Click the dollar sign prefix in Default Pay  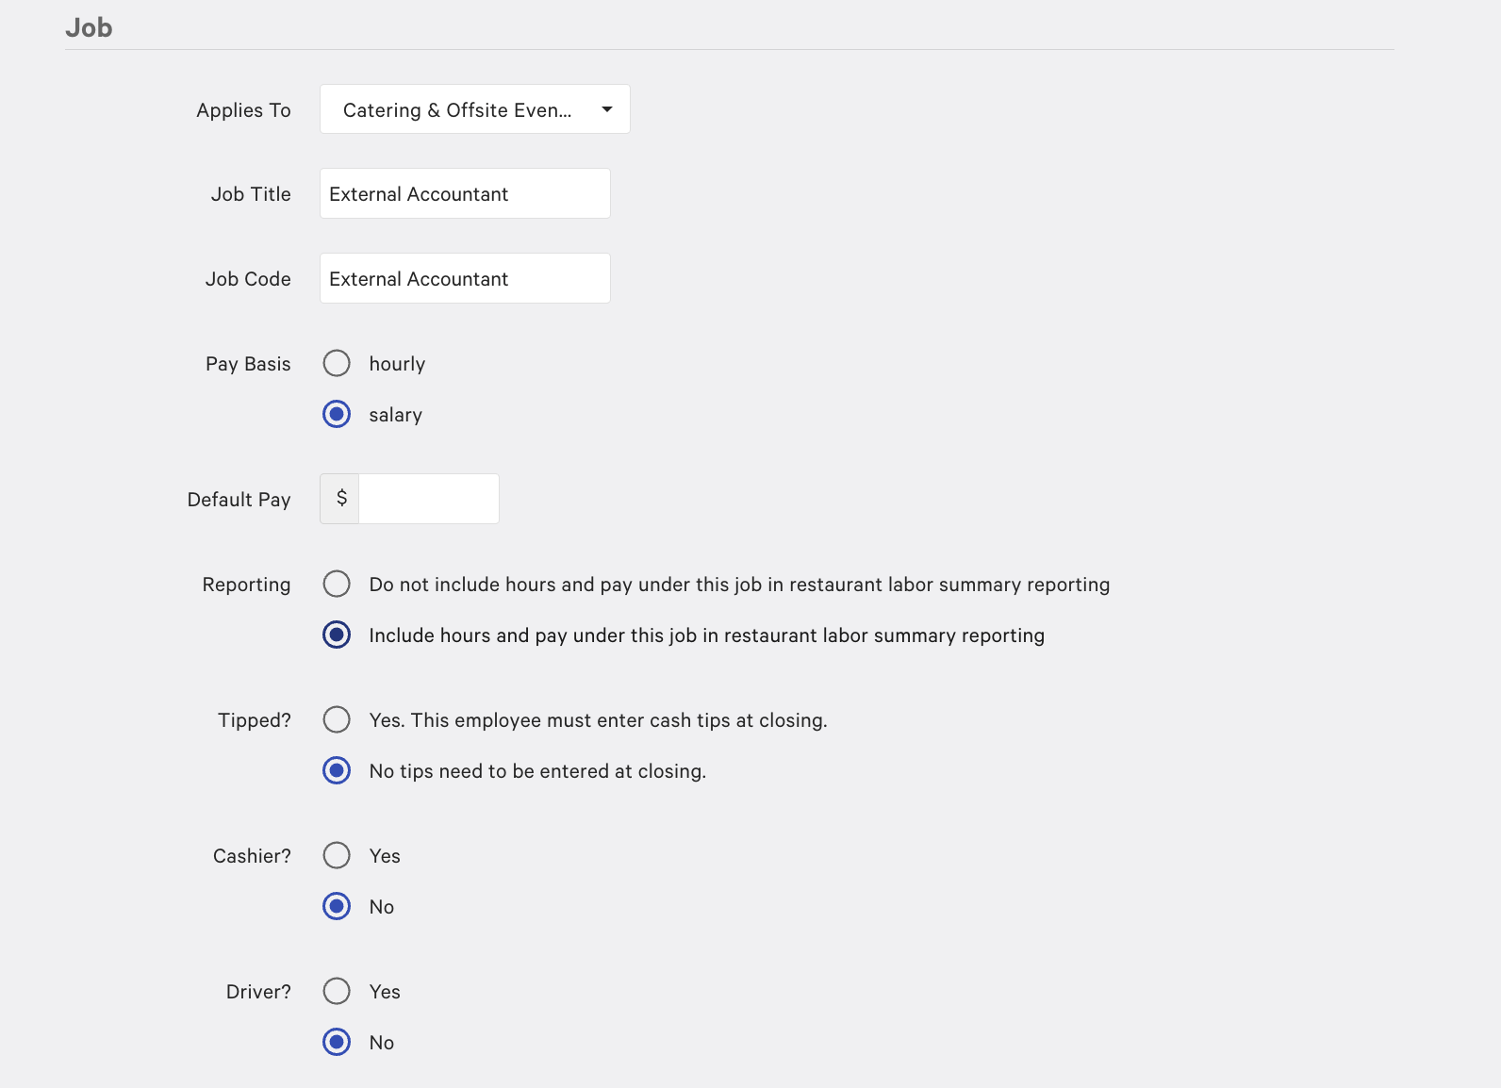pyautogui.click(x=341, y=499)
